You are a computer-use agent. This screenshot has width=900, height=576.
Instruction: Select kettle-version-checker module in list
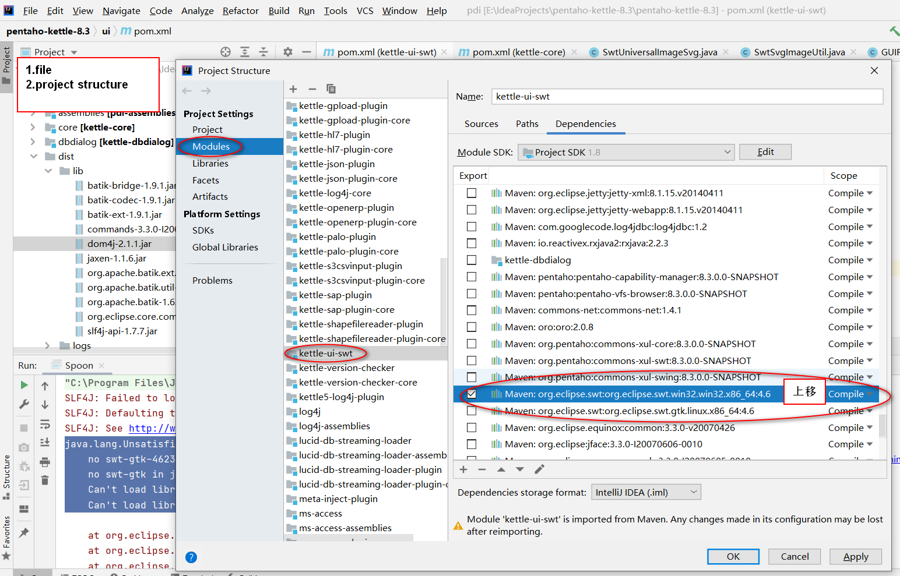(347, 368)
